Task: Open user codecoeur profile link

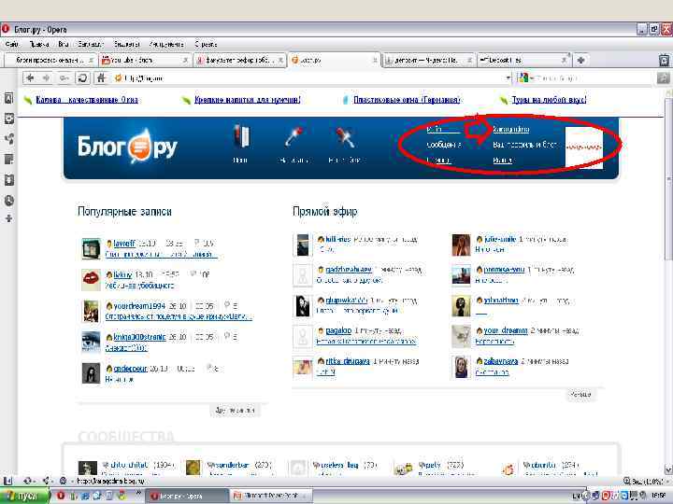Action: (x=130, y=368)
